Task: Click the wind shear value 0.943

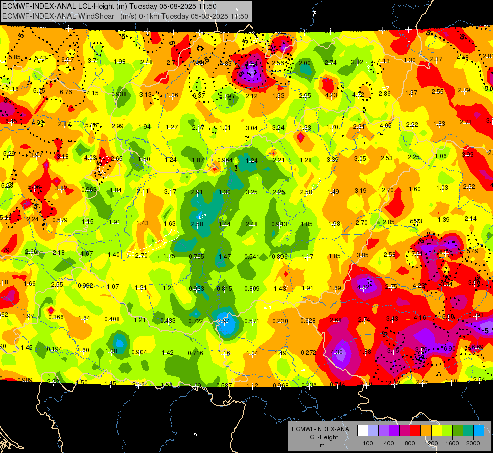Action: (x=279, y=224)
